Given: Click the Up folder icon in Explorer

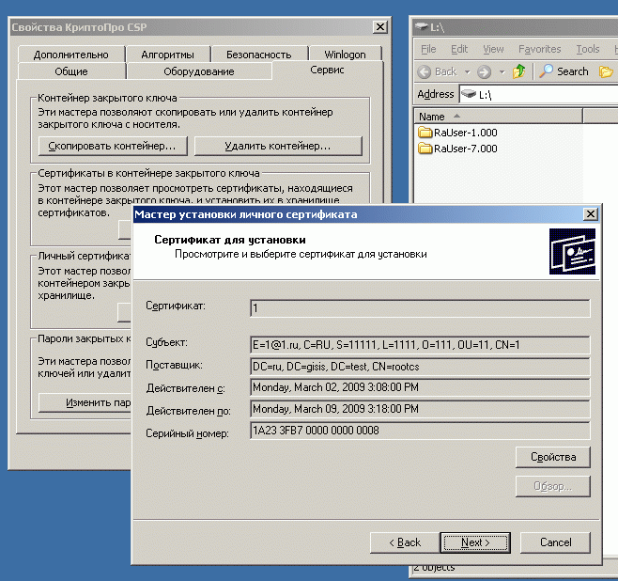Looking at the screenshot, I should [519, 71].
